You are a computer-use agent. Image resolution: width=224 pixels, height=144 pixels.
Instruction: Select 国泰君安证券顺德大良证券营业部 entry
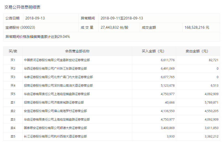click(55, 128)
